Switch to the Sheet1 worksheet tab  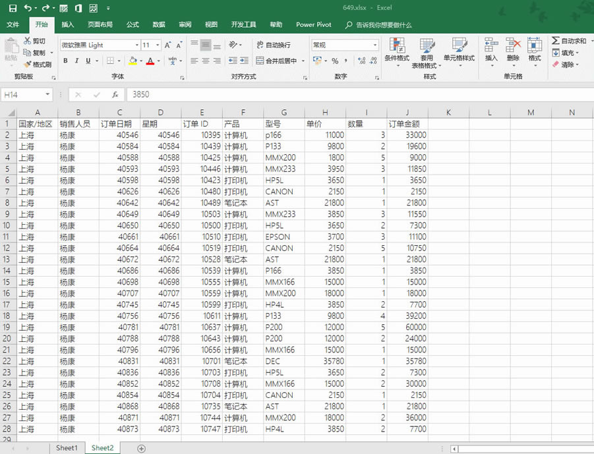click(67, 447)
